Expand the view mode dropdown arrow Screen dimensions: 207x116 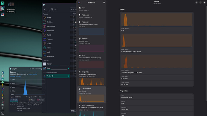tap(55, 10)
